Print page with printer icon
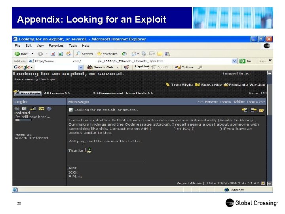Screen dimensions: 285x214 click(144, 53)
